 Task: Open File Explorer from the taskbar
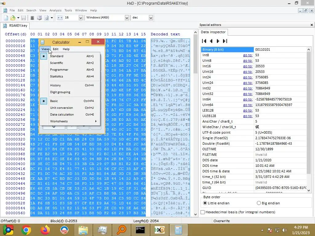click(x=83, y=230)
